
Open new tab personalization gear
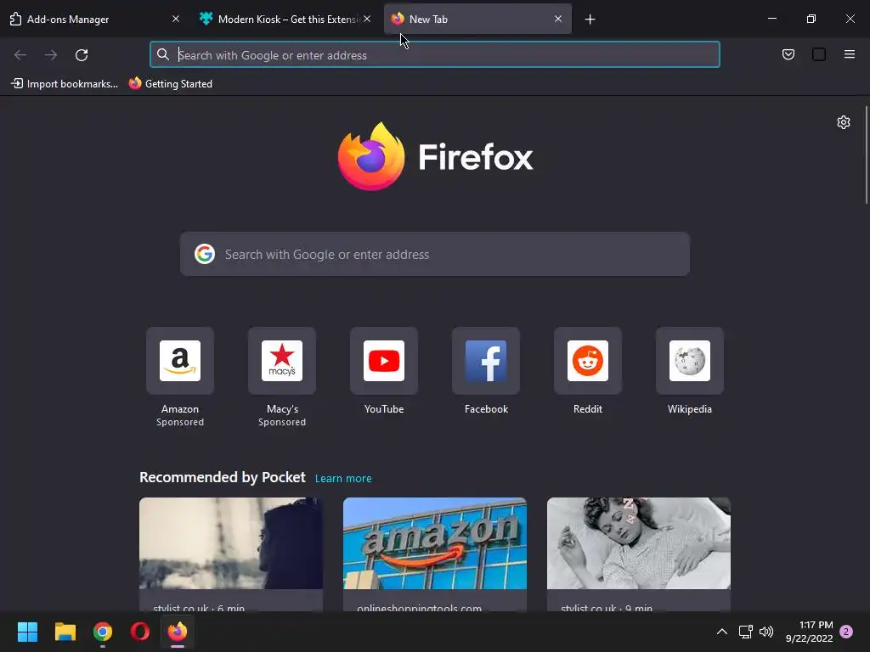844,122
